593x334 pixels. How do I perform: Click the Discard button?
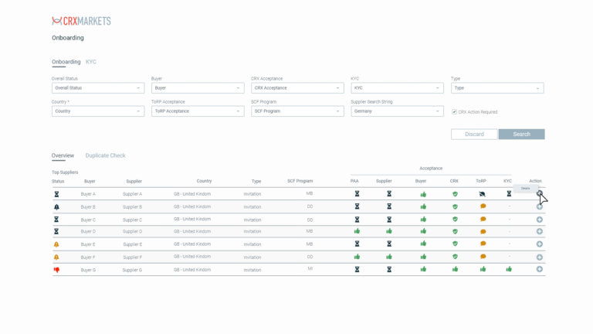(474, 135)
